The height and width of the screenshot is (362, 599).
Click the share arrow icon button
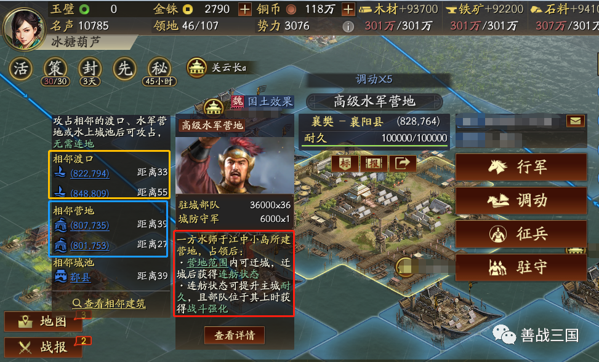pos(402,163)
